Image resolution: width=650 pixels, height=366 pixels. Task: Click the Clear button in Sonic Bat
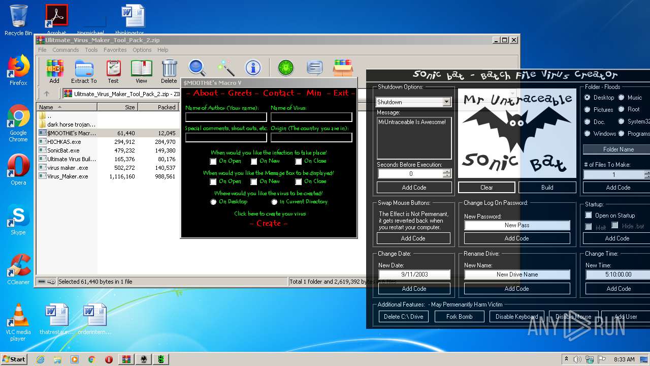tap(486, 187)
